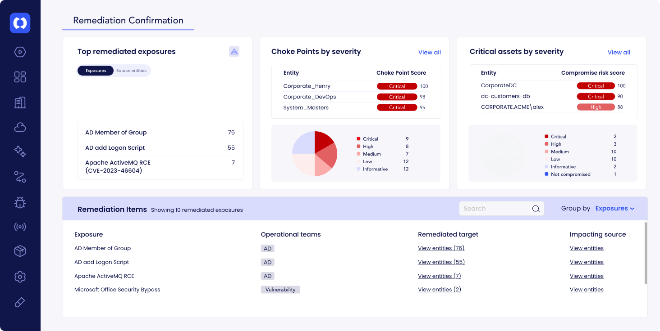Click the pyramid icon in Top remediated exposures
660x331 pixels.
234,52
